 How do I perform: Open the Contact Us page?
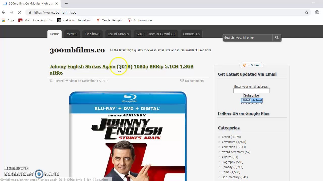click(191, 34)
